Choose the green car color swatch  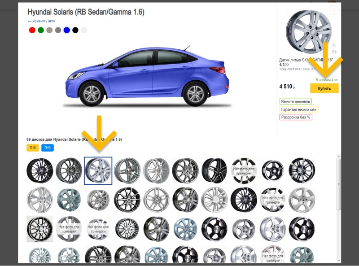coord(41,30)
